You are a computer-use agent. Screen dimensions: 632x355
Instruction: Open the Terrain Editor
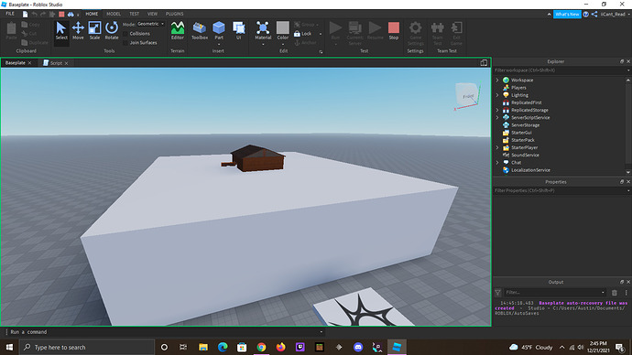pos(178,30)
